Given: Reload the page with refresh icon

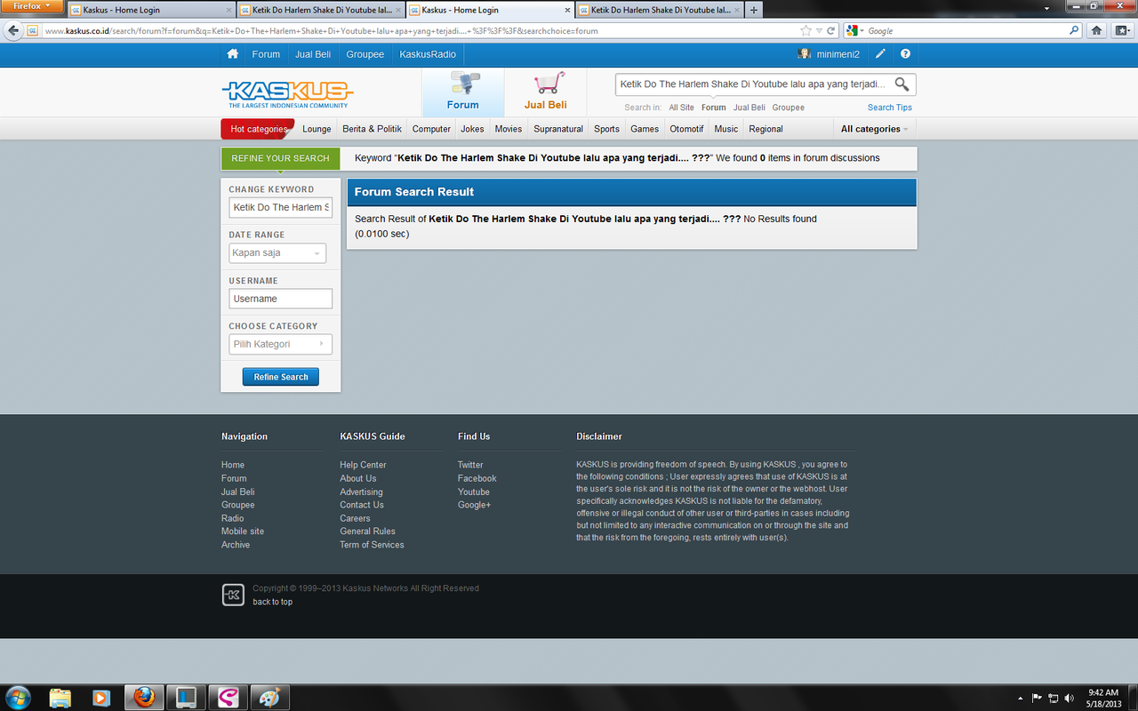Looking at the screenshot, I should pos(831,30).
